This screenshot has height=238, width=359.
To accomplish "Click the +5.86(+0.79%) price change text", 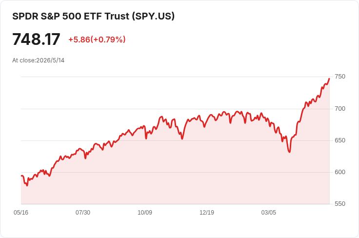I will pyautogui.click(x=97, y=40).
